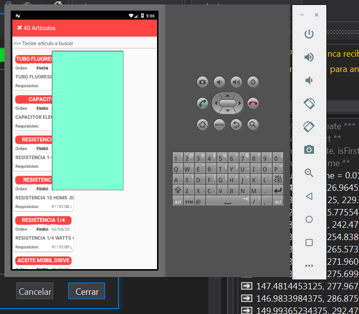This screenshot has height=314, width=359.
Task: Open the ACEITE MOBIL DRIVE card header
Action: (x=43, y=261)
